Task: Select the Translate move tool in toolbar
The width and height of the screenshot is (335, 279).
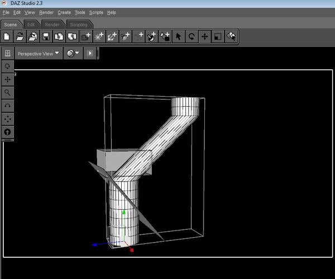Action: [205, 36]
